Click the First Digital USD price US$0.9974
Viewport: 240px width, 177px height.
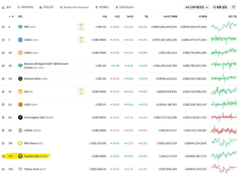pyautogui.click(x=99, y=117)
